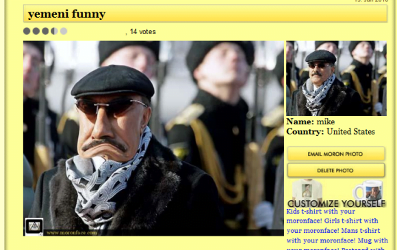Click the large morphed face photo

coord(153,138)
